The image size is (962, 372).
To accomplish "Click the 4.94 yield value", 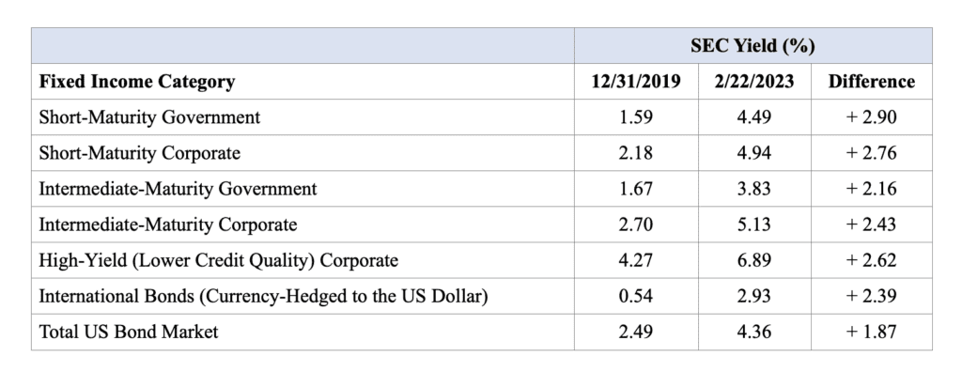I will click(754, 153).
